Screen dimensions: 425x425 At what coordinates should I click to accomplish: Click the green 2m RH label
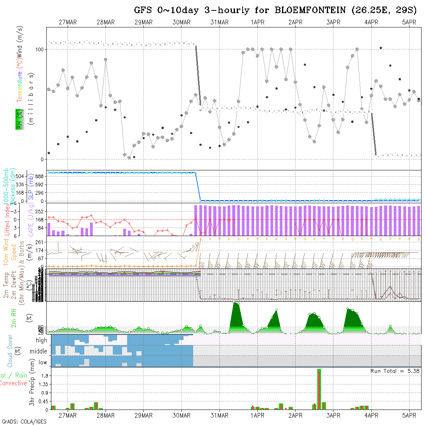coord(14,318)
